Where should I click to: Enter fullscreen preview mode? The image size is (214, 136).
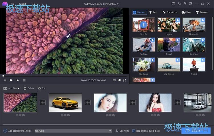point(124,80)
